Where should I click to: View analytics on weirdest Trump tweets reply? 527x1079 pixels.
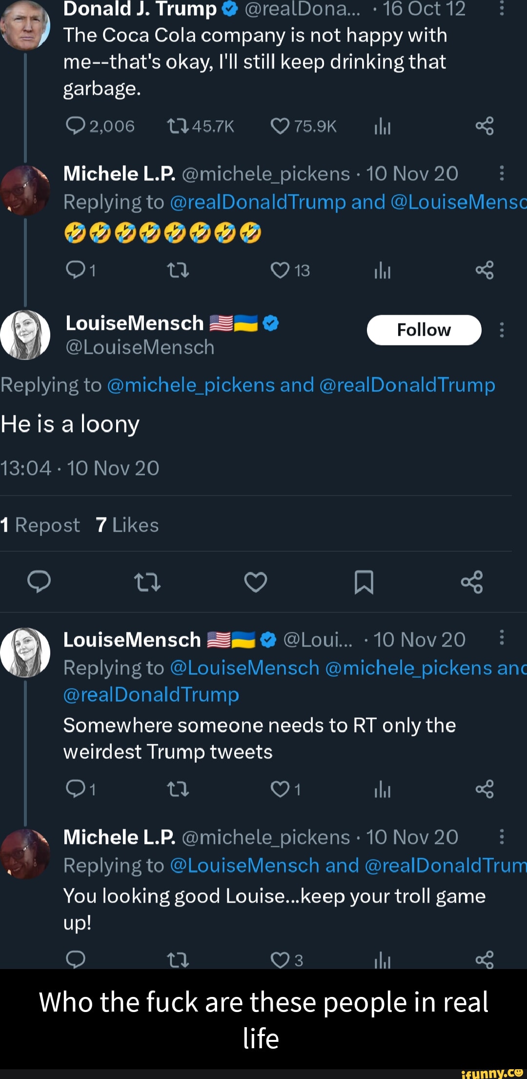(383, 789)
